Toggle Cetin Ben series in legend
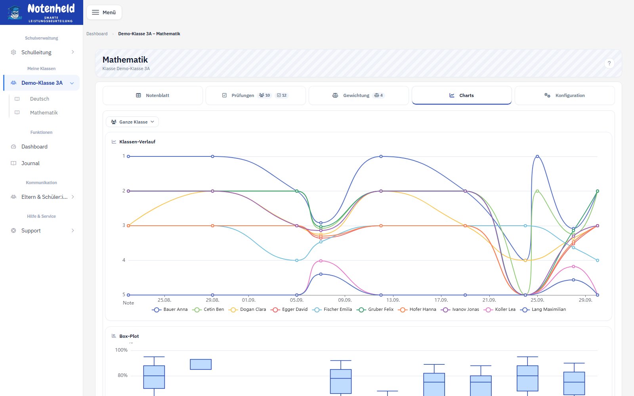Image resolution: width=634 pixels, height=396 pixels. click(x=208, y=310)
